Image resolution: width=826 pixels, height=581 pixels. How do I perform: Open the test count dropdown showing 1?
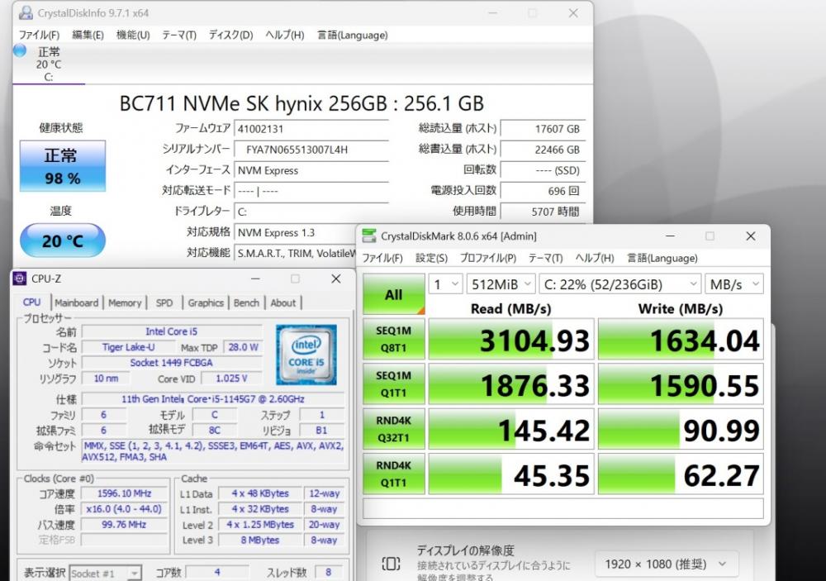[x=446, y=284]
